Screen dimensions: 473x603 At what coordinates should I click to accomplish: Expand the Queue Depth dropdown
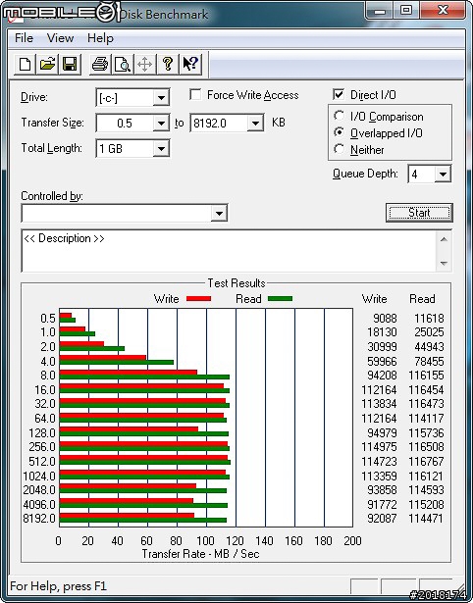point(443,175)
